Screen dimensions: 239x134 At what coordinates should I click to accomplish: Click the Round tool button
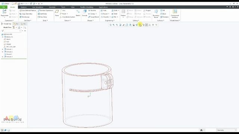(x=105, y=14)
